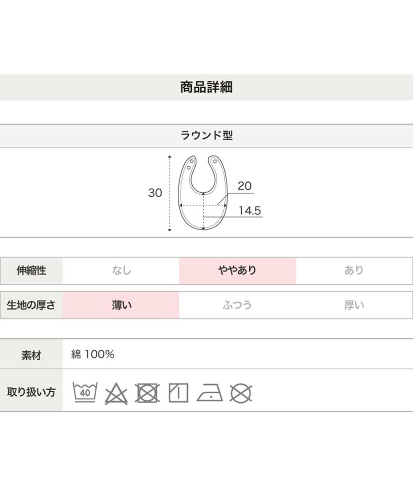
Task: Click the round bib diagram
Action: click(x=203, y=193)
